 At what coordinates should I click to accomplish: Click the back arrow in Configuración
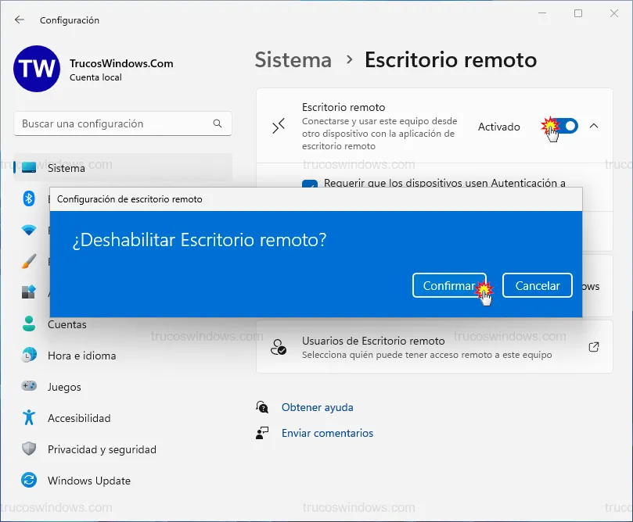pos(20,20)
